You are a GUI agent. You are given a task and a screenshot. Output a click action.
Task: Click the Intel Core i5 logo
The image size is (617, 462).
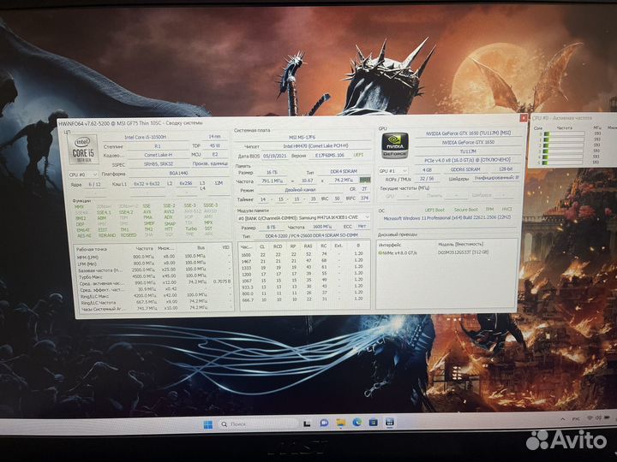82,149
